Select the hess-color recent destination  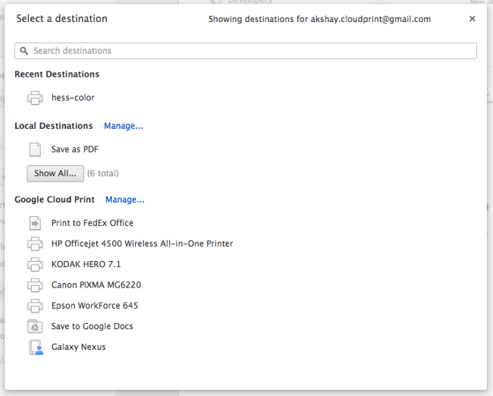[x=73, y=98]
